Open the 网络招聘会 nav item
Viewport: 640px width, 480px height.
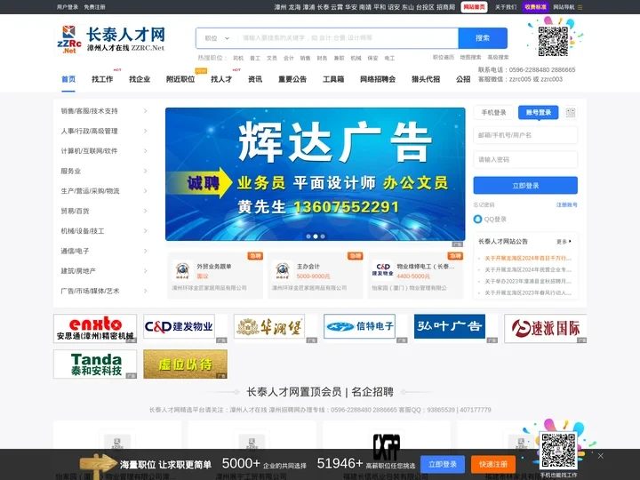click(x=378, y=79)
